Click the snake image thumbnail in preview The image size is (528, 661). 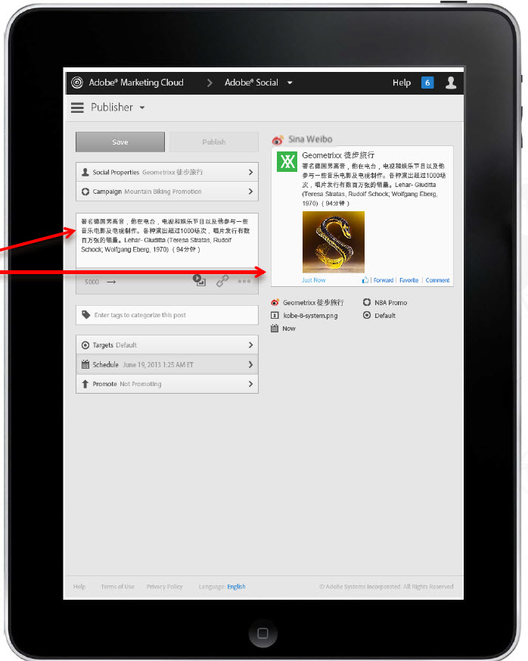tap(334, 242)
